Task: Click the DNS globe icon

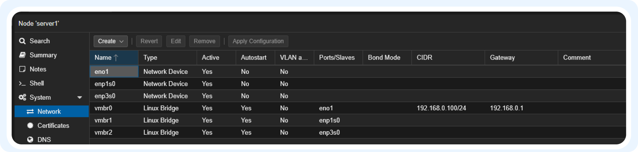Action: click(x=30, y=139)
